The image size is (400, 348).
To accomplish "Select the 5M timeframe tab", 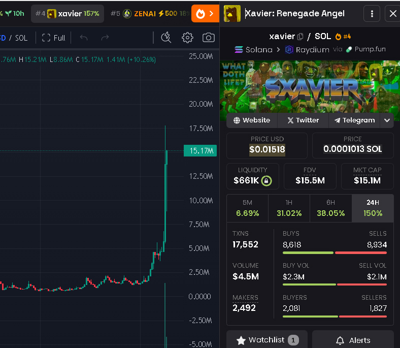I will click(247, 208).
